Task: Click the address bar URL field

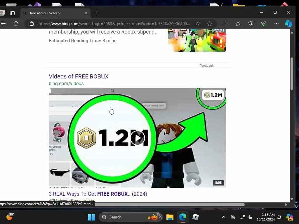Action: click(114, 24)
